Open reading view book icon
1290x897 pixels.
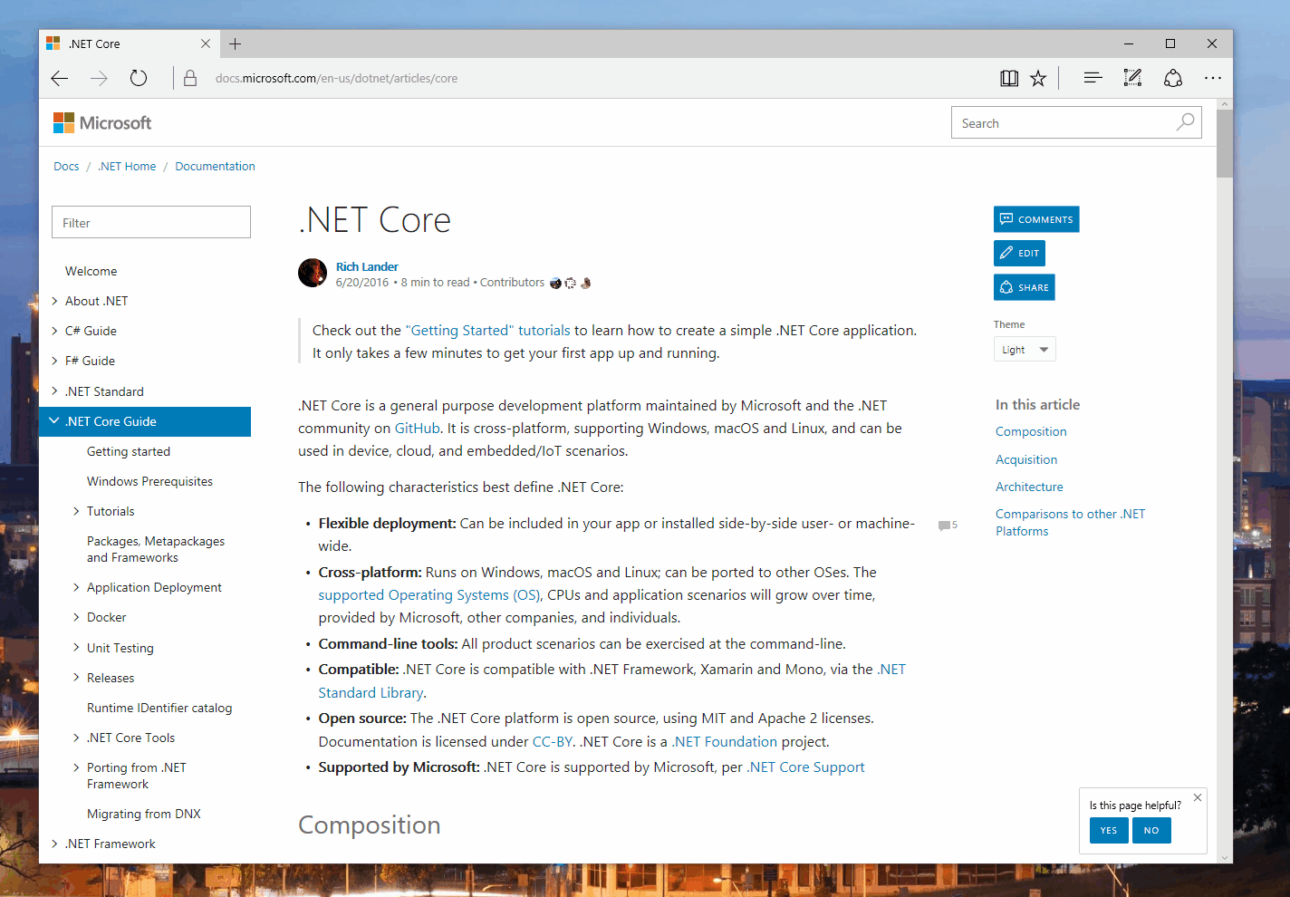[x=1009, y=79]
